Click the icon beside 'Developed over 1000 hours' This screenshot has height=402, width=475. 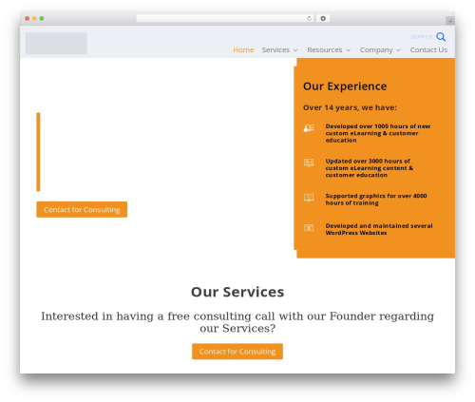pyautogui.click(x=309, y=128)
